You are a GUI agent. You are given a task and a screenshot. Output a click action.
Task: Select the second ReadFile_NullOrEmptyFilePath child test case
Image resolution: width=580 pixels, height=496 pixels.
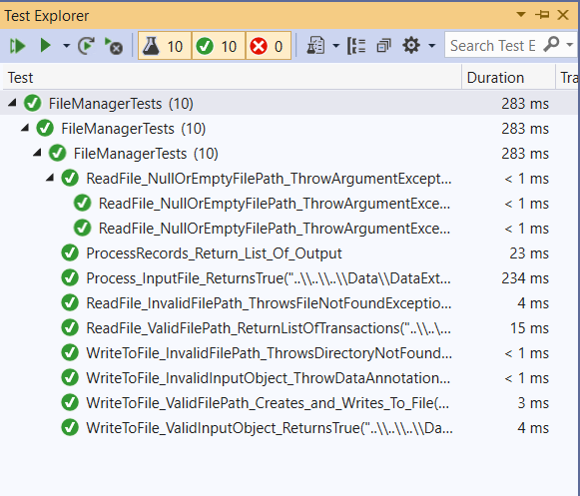(289, 229)
